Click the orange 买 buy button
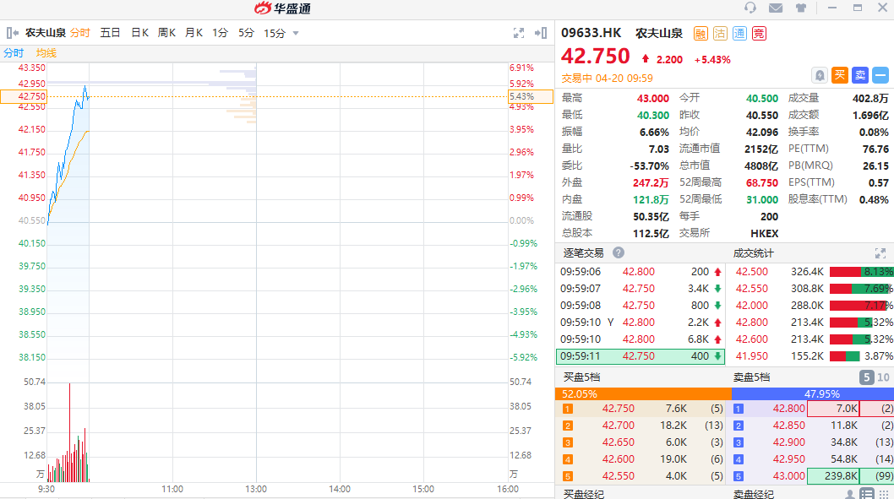 [x=840, y=75]
